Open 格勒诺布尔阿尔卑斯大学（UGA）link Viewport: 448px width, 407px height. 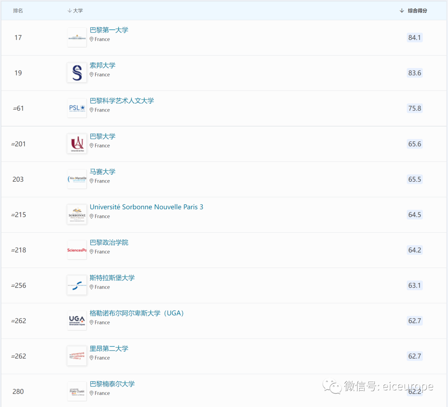[136, 313]
